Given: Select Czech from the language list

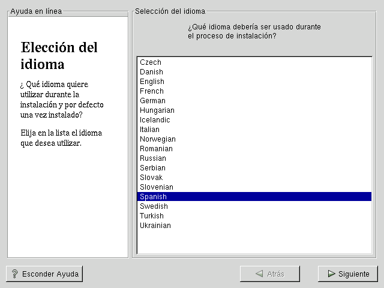Looking at the screenshot, I should click(x=151, y=62).
